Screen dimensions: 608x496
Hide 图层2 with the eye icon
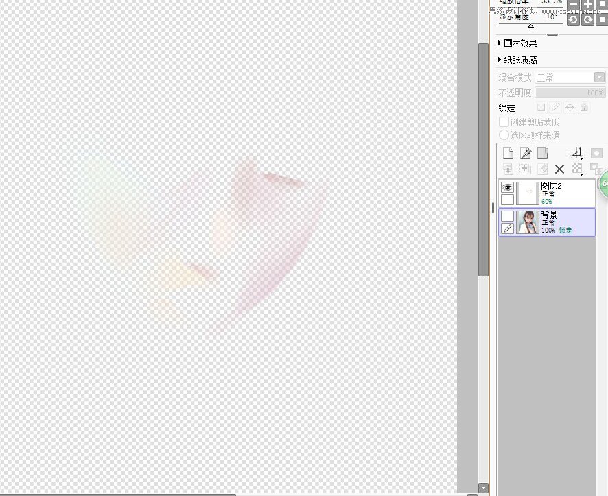(x=507, y=187)
